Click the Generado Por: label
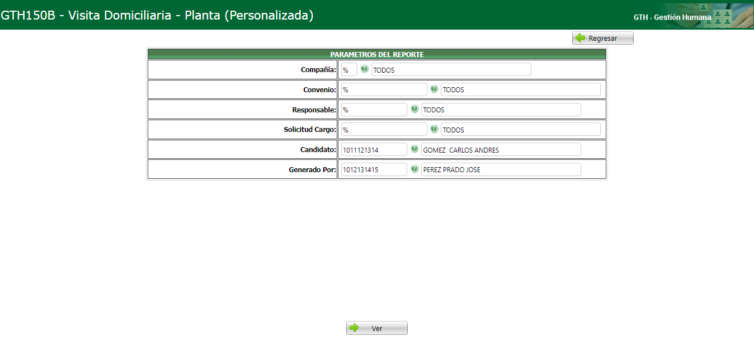The height and width of the screenshot is (355, 754). coord(313,169)
